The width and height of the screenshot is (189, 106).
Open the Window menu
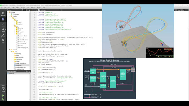coord(39,8)
